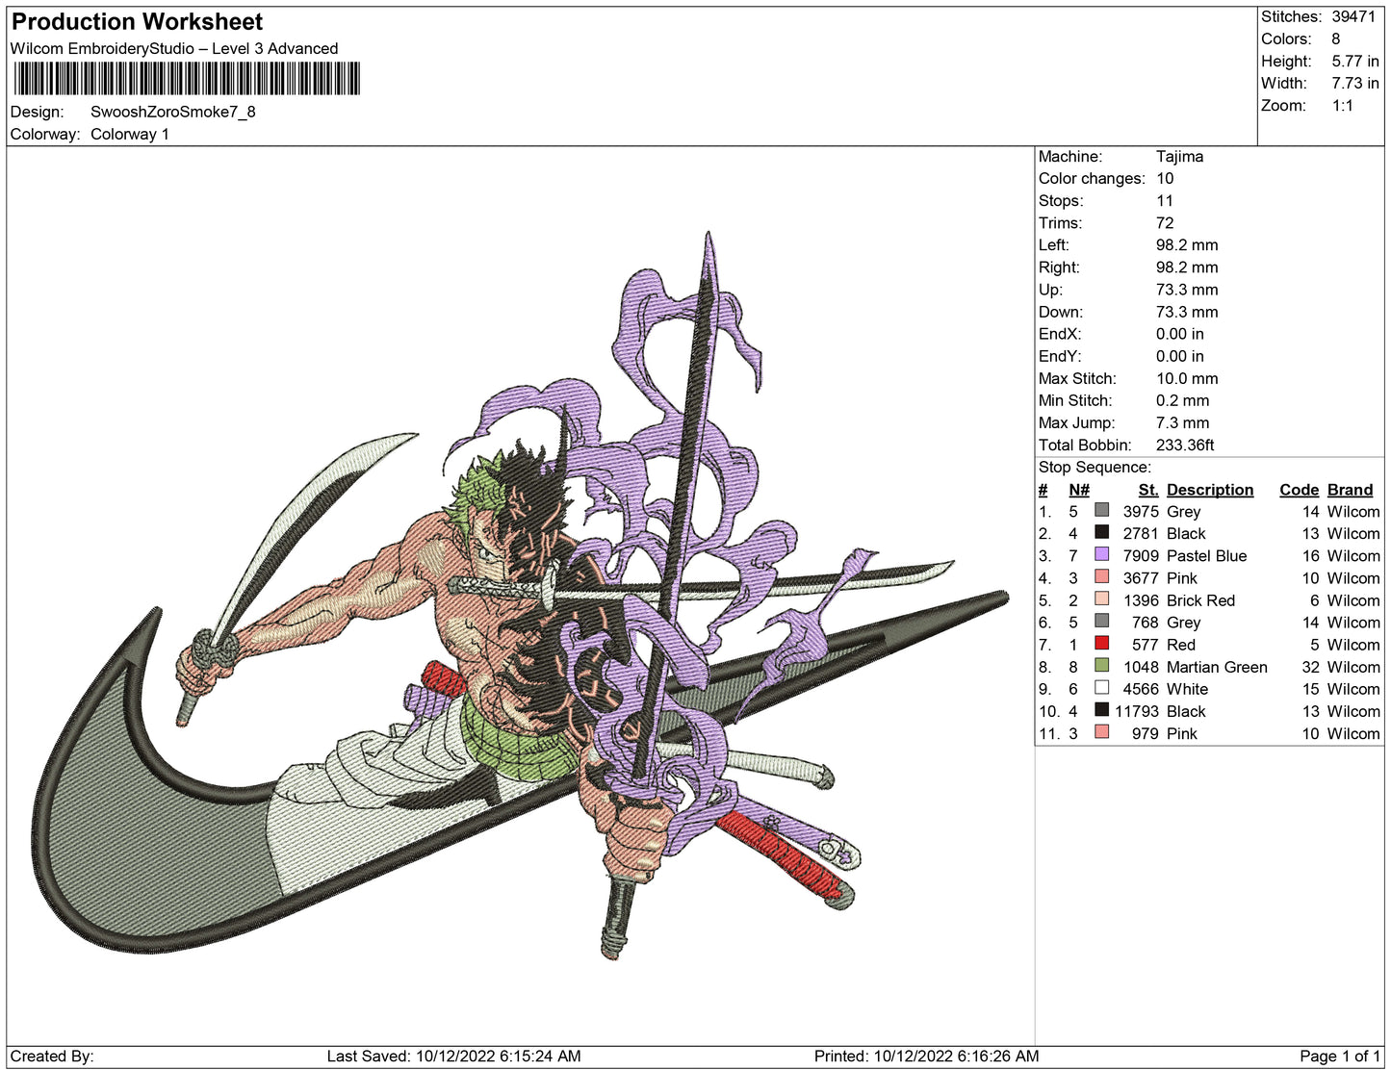Select the Tajima machine value
This screenshot has width=1391, height=1070.
click(1179, 156)
